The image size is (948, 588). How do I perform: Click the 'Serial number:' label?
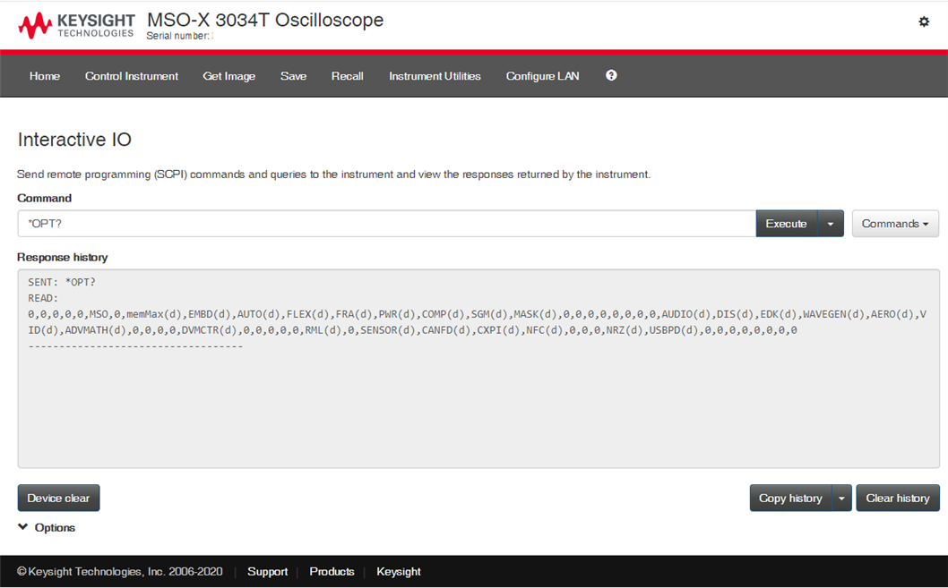click(x=177, y=36)
